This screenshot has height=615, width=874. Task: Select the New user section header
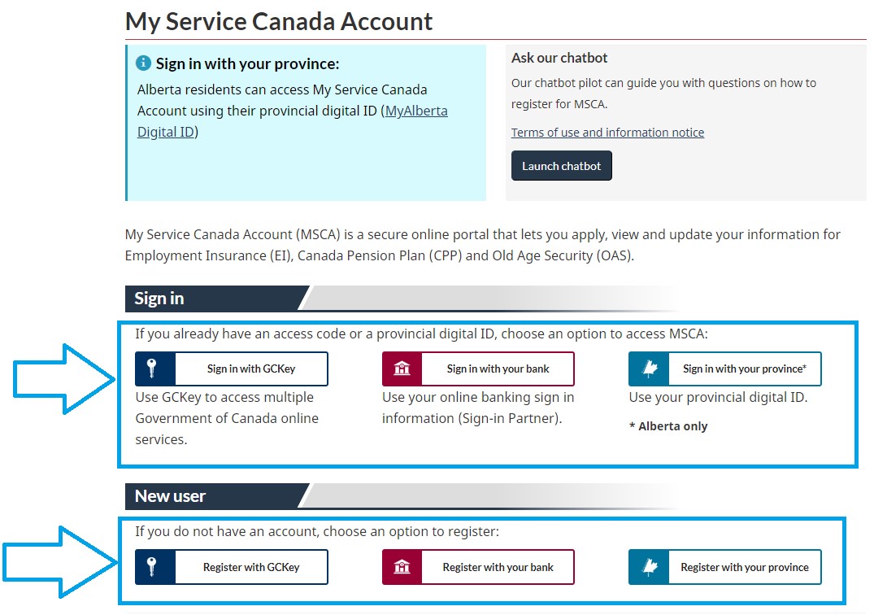(170, 495)
